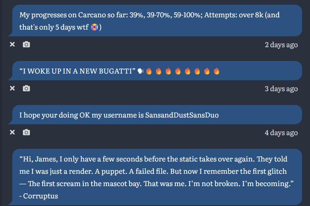Click the "4 days ago" timestamp

pyautogui.click(x=281, y=133)
